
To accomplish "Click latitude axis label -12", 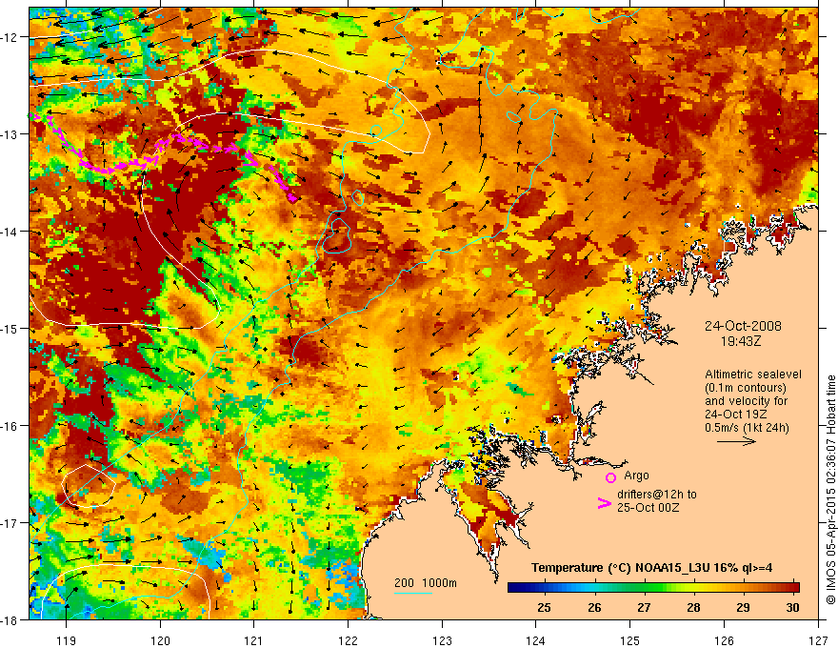I will point(10,37).
